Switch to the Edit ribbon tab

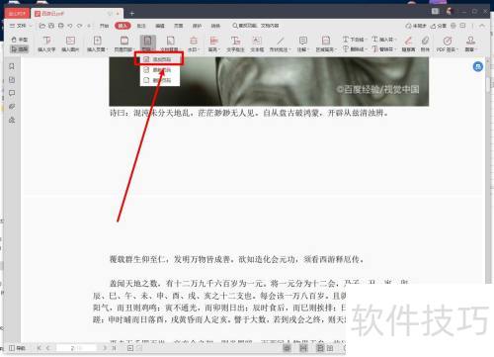160,26
